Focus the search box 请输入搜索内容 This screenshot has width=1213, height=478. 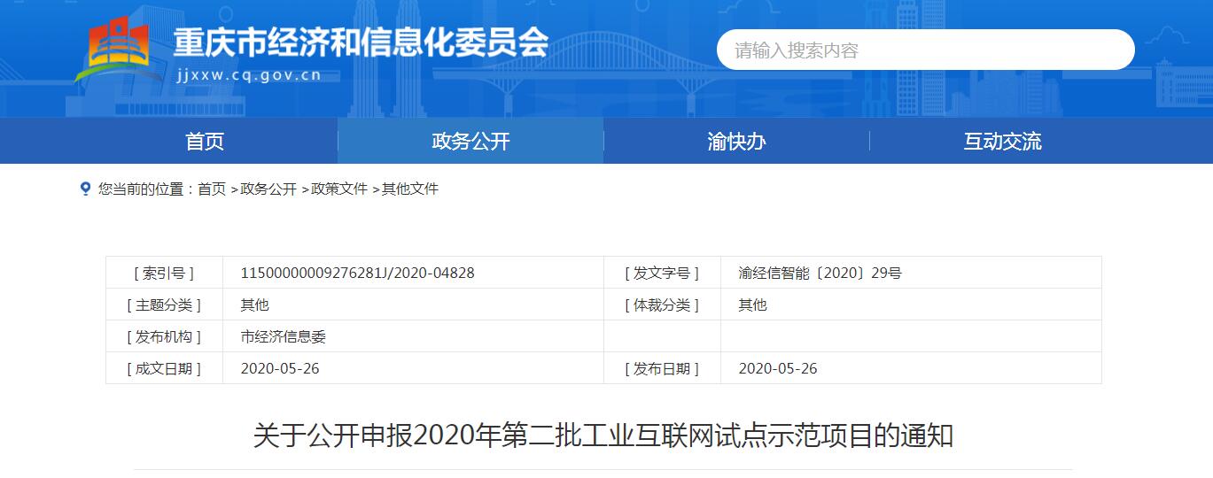[924, 50]
